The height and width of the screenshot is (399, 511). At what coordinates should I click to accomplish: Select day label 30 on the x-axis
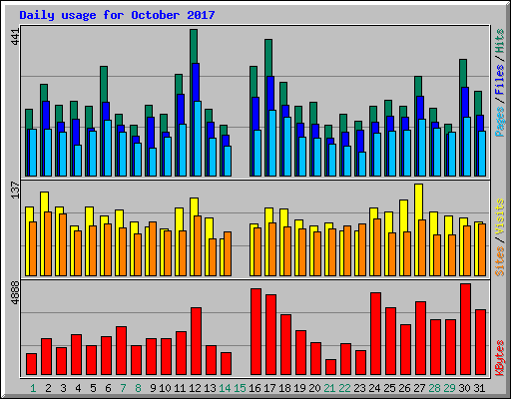(464, 388)
